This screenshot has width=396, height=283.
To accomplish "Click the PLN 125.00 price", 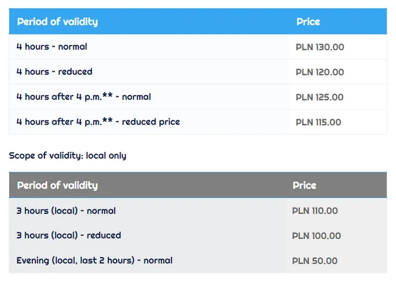I will coord(319,97).
